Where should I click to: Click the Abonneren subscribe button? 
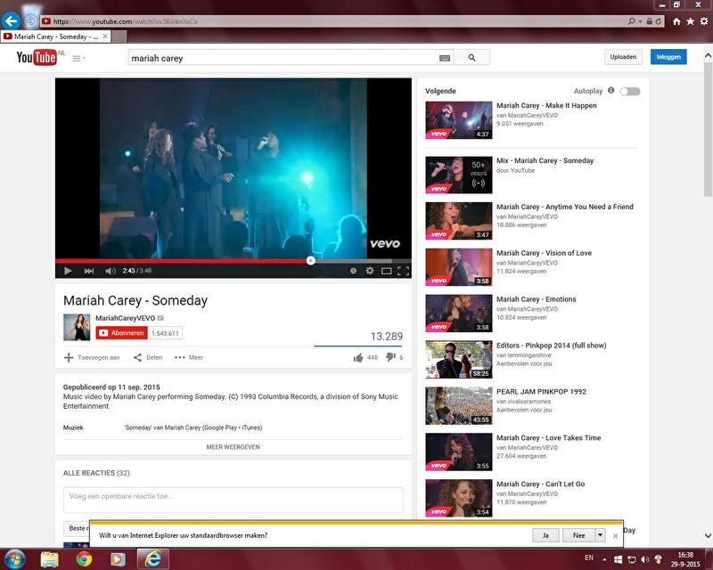(121, 333)
